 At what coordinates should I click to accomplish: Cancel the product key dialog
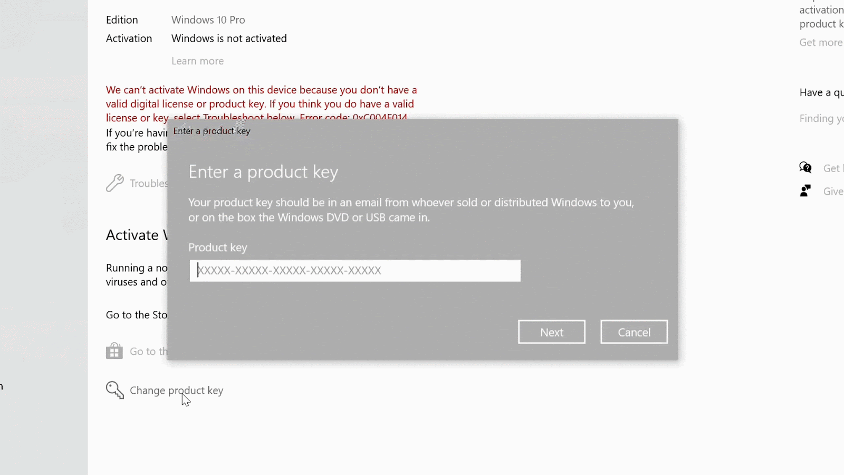(634, 332)
